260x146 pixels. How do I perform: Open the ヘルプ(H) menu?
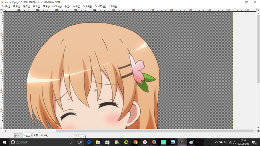(113, 6)
